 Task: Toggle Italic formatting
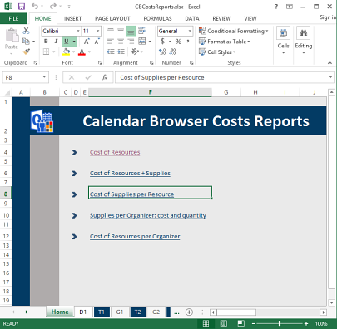56,42
